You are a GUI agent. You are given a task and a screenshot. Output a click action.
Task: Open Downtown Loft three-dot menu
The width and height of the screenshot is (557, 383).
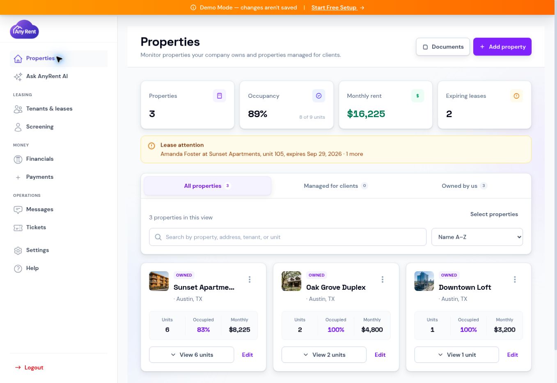[x=515, y=279]
